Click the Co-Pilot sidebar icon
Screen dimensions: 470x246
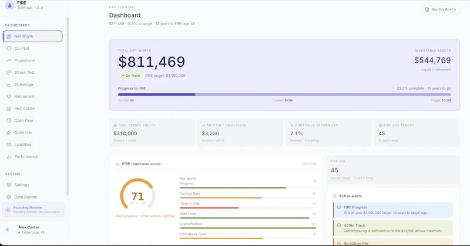coord(9,49)
